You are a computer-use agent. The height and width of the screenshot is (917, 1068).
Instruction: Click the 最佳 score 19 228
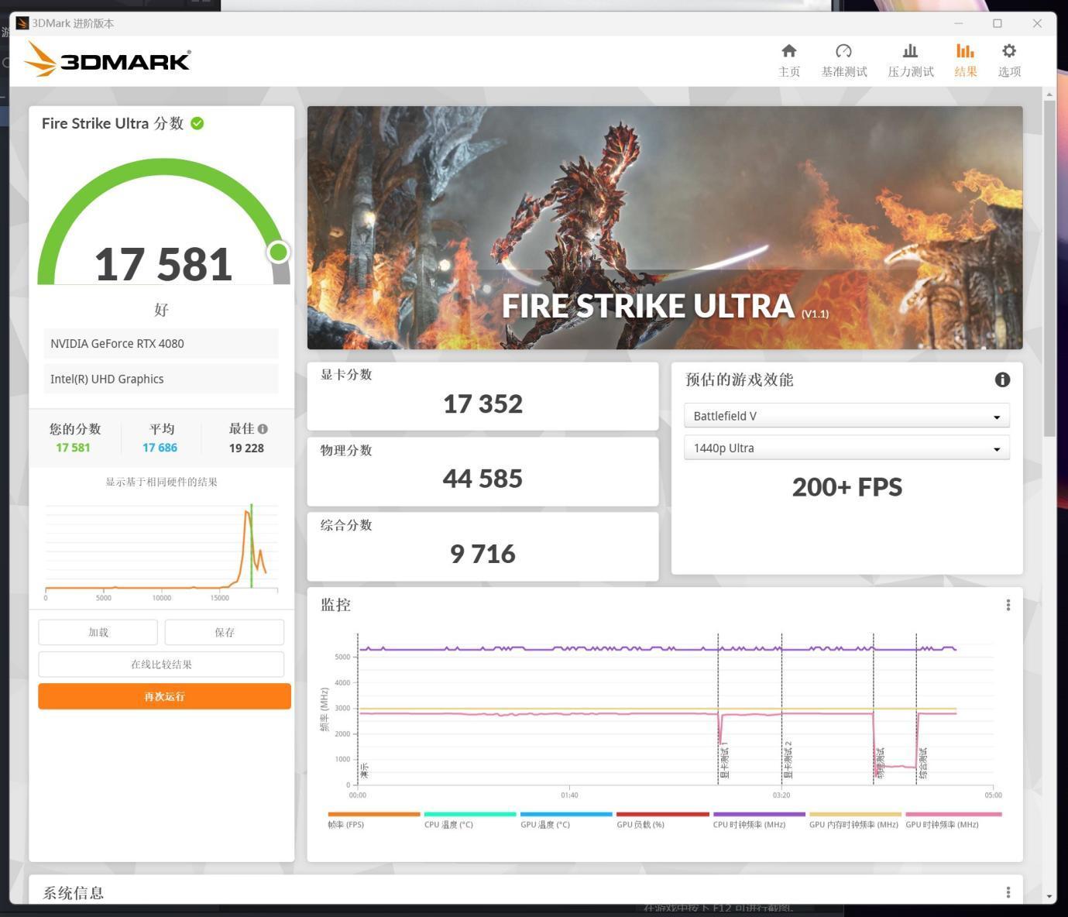click(246, 448)
